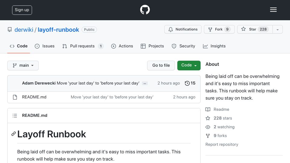Screen dimensions: 290x163
Task: Open the README table of contents icon
Action: [14, 116]
